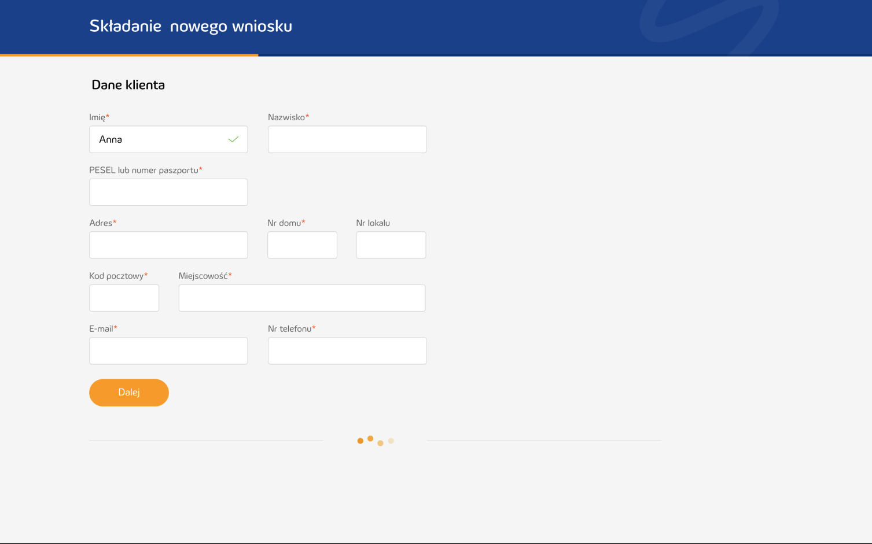Click the Nazwisko label text
This screenshot has width=872, height=544.
coord(286,117)
